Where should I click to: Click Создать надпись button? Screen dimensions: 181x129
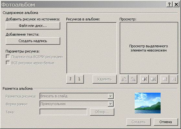(x=33, y=41)
